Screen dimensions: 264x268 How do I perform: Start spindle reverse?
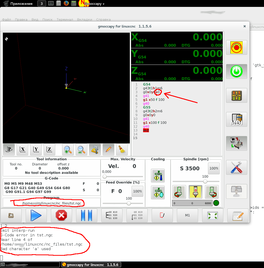point(179,192)
